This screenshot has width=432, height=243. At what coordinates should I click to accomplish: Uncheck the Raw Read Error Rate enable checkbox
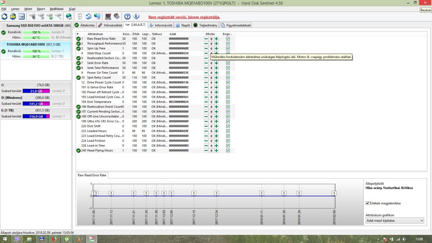click(x=228, y=39)
